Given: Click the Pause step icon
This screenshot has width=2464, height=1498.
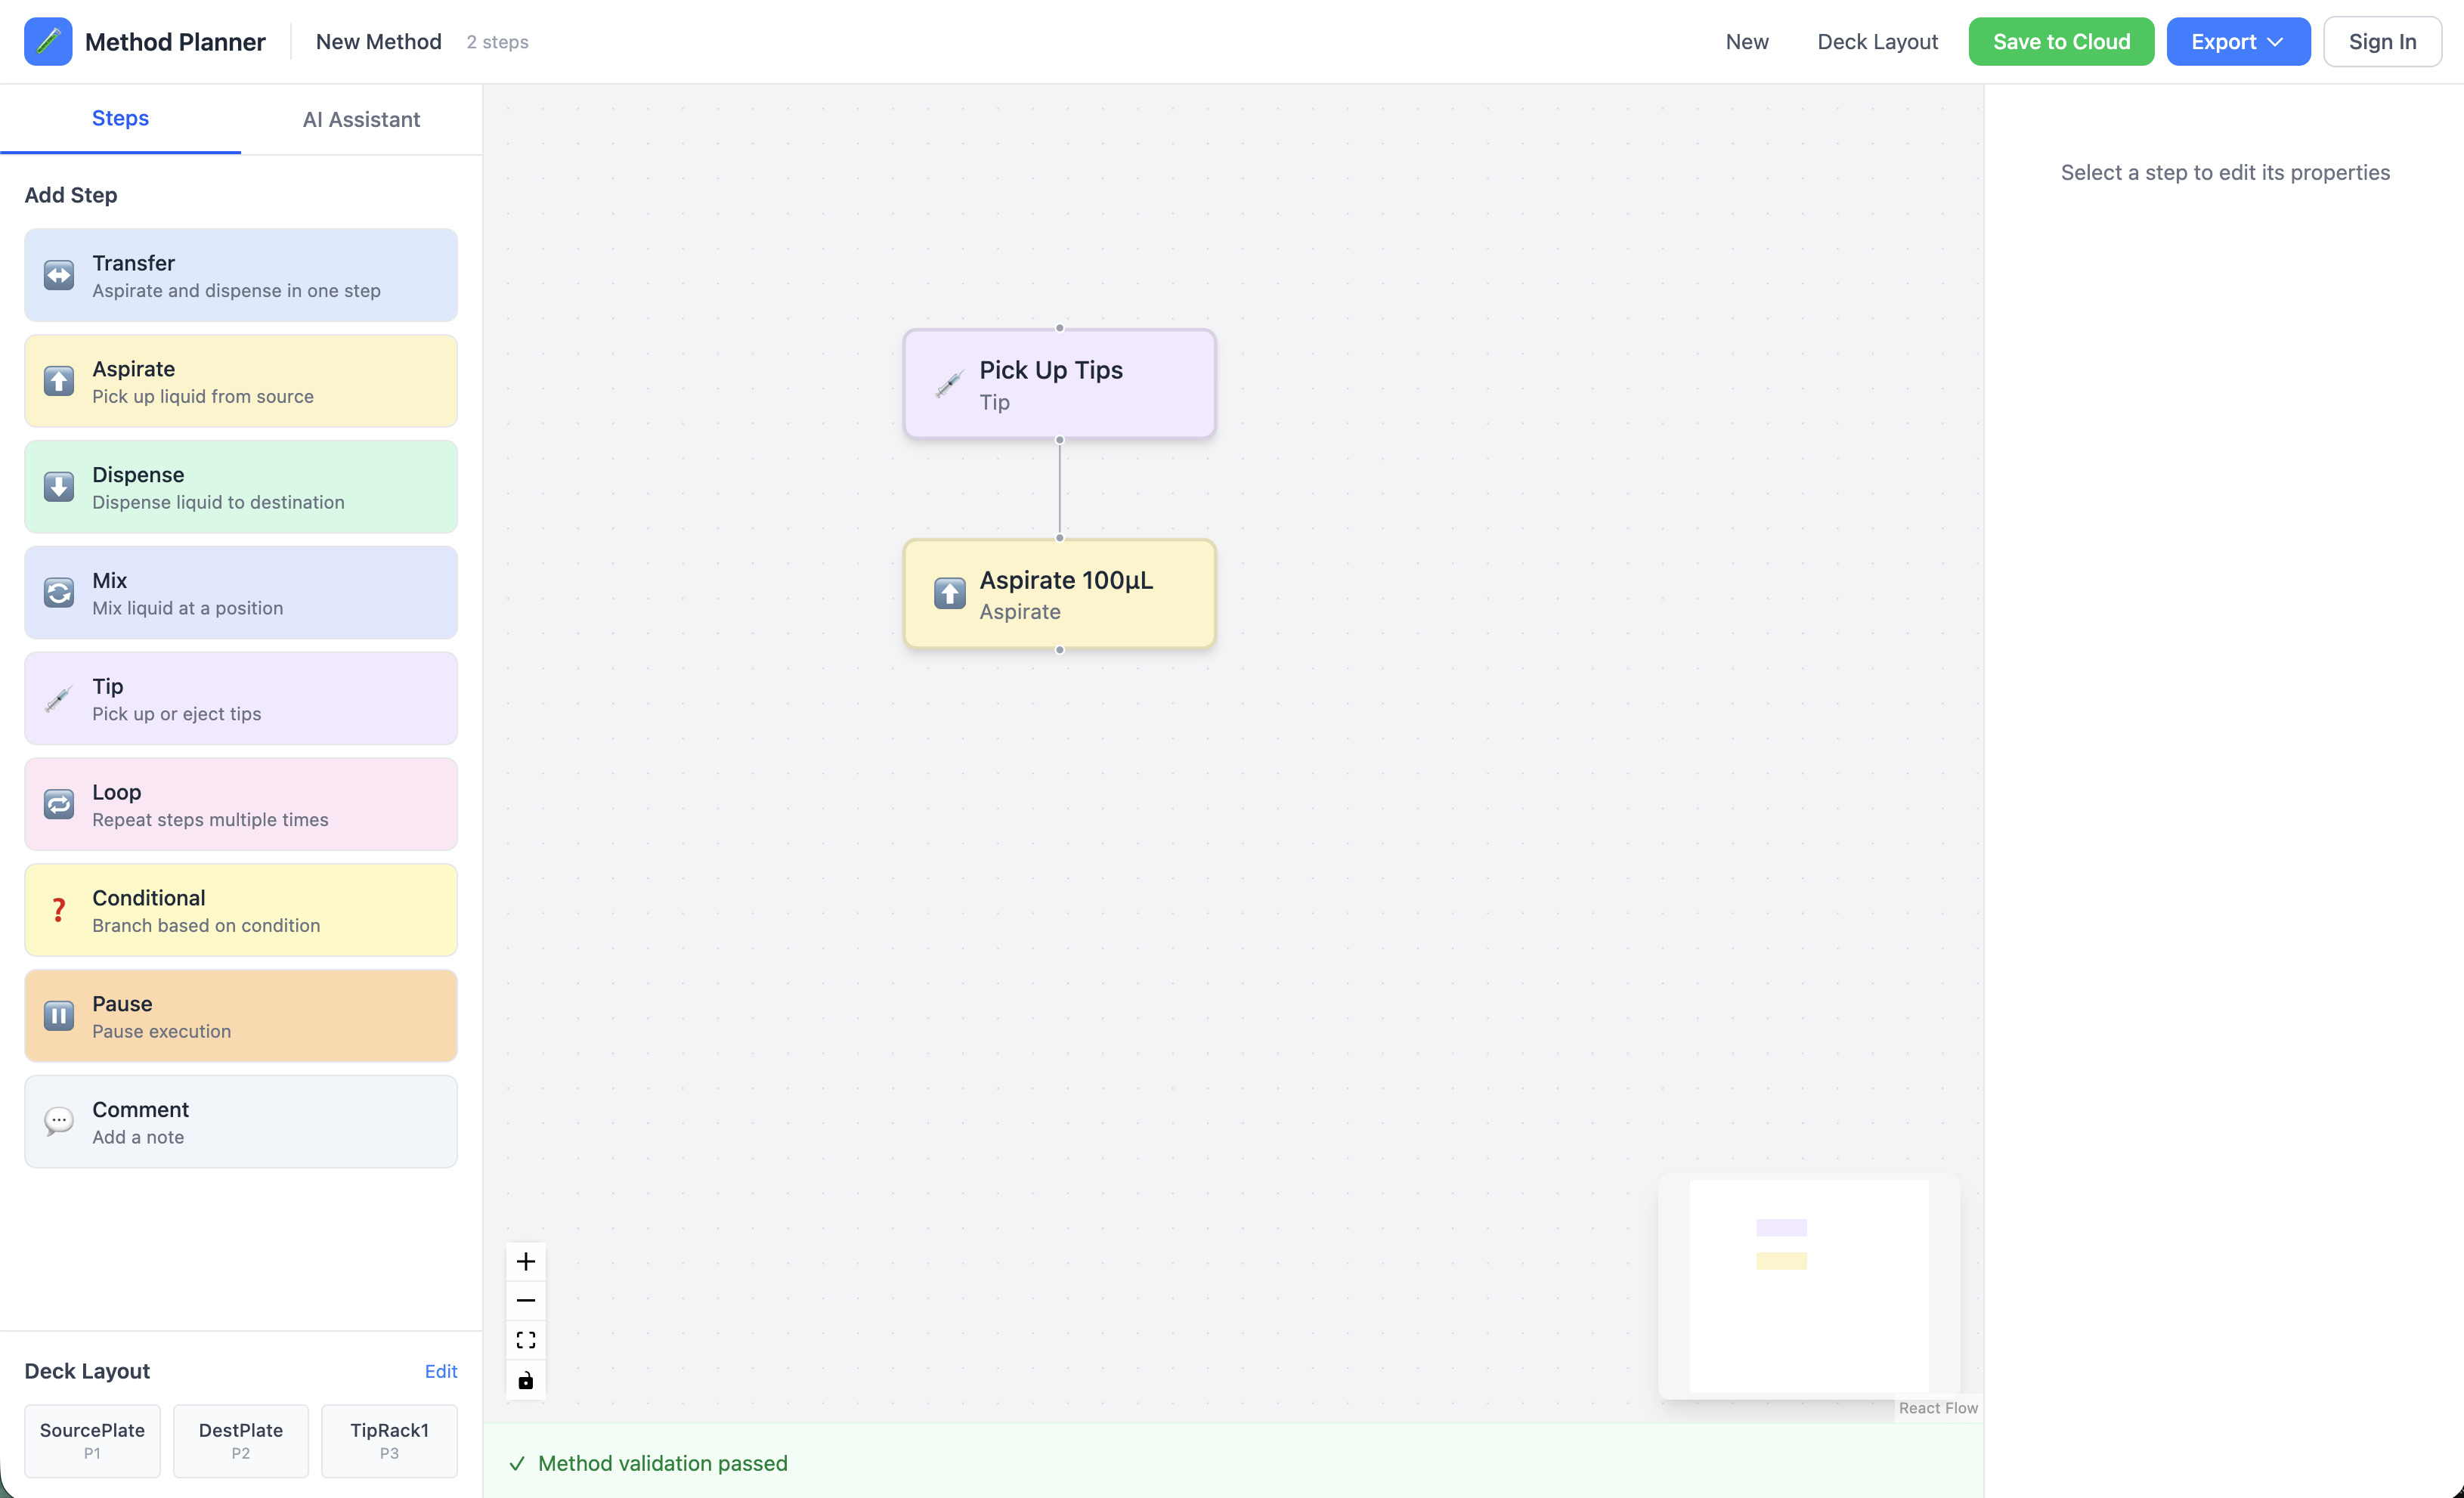Looking at the screenshot, I should (59, 1016).
